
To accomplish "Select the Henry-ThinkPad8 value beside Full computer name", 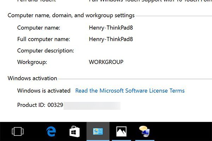I will click(111, 39).
